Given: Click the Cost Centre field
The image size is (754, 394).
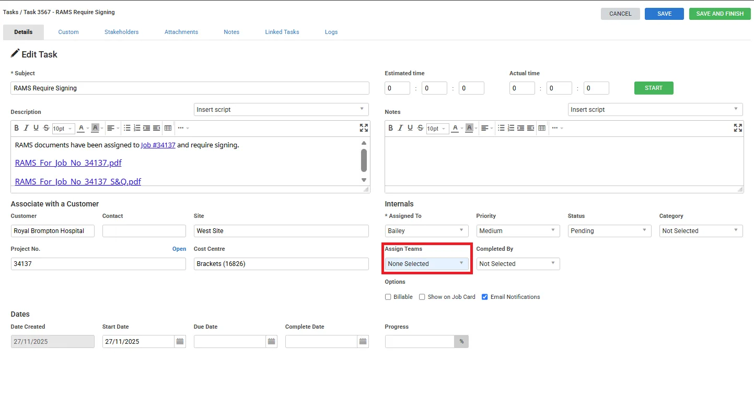Looking at the screenshot, I should coord(281,264).
